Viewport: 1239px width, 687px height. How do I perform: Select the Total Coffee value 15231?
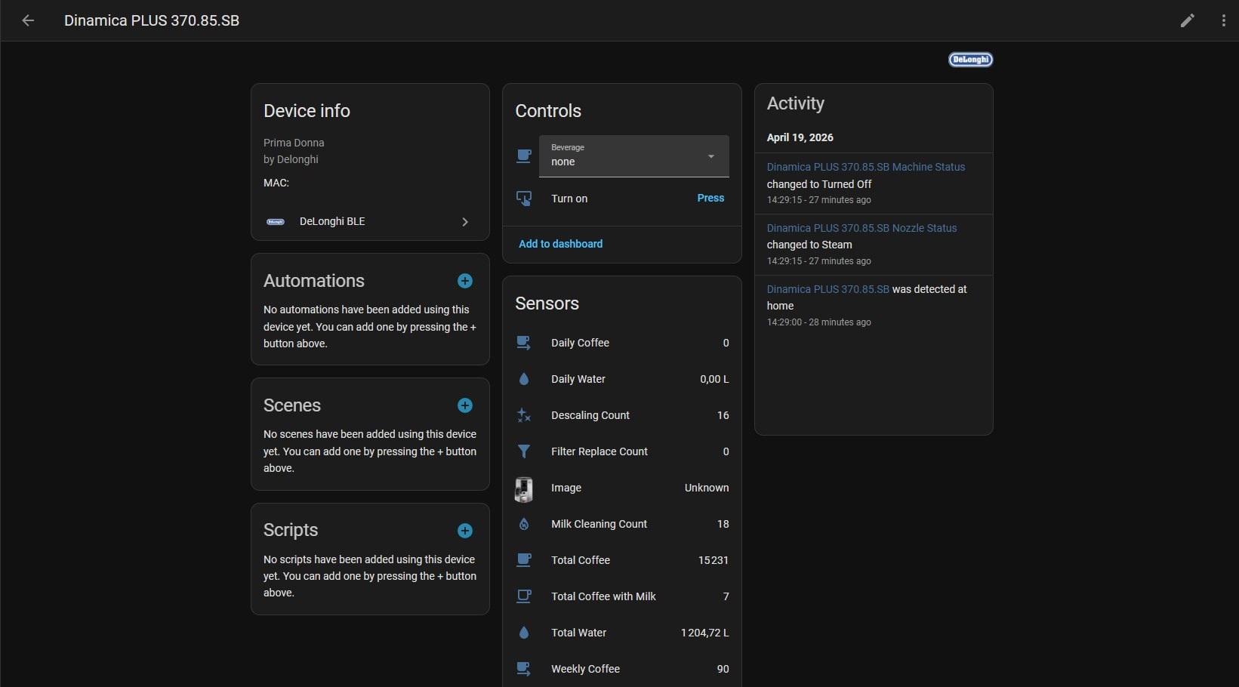714,560
